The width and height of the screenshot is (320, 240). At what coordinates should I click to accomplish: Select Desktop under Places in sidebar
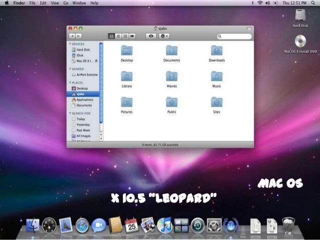(x=83, y=88)
